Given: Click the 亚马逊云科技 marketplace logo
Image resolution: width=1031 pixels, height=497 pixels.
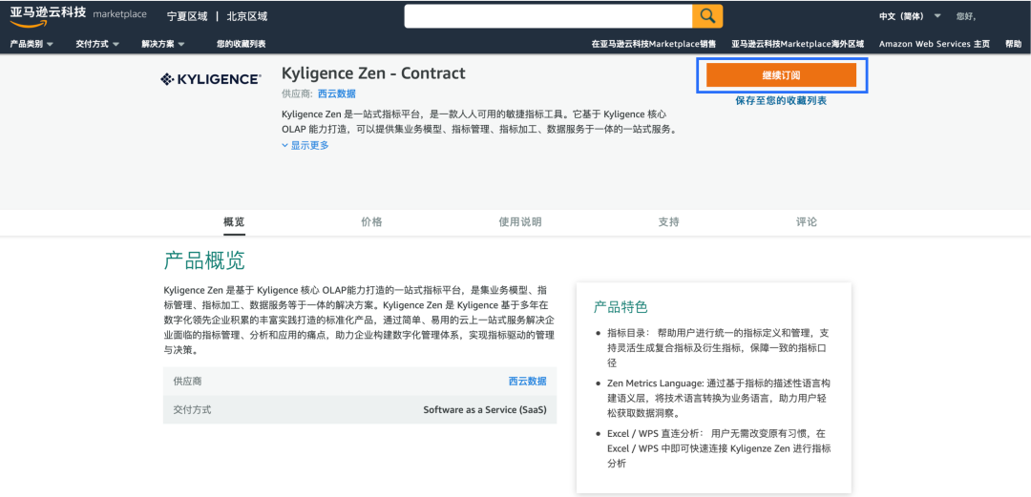Looking at the screenshot, I should [x=78, y=16].
